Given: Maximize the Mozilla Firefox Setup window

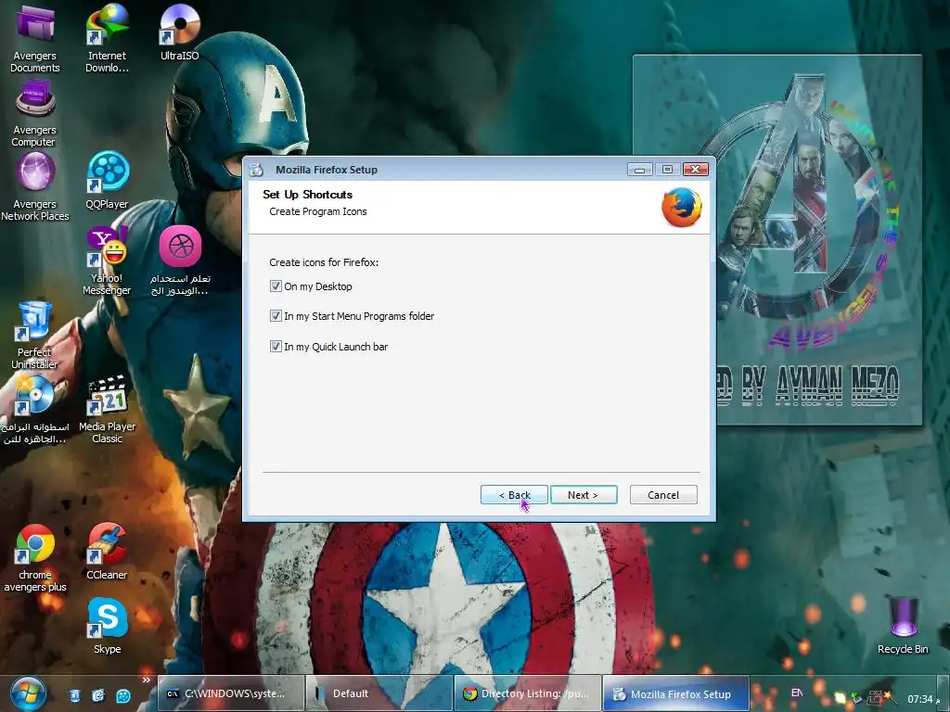Looking at the screenshot, I should coord(667,170).
